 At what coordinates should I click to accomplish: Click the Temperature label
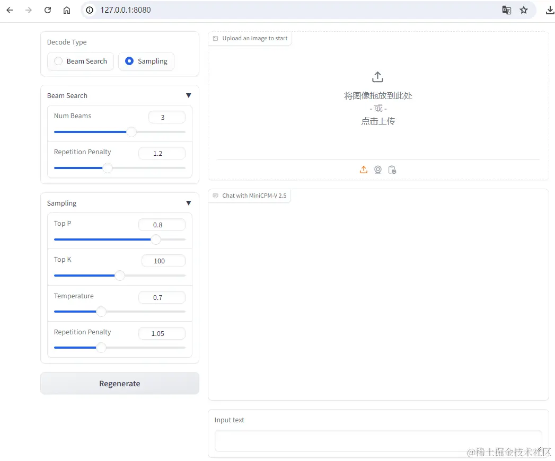tap(74, 296)
